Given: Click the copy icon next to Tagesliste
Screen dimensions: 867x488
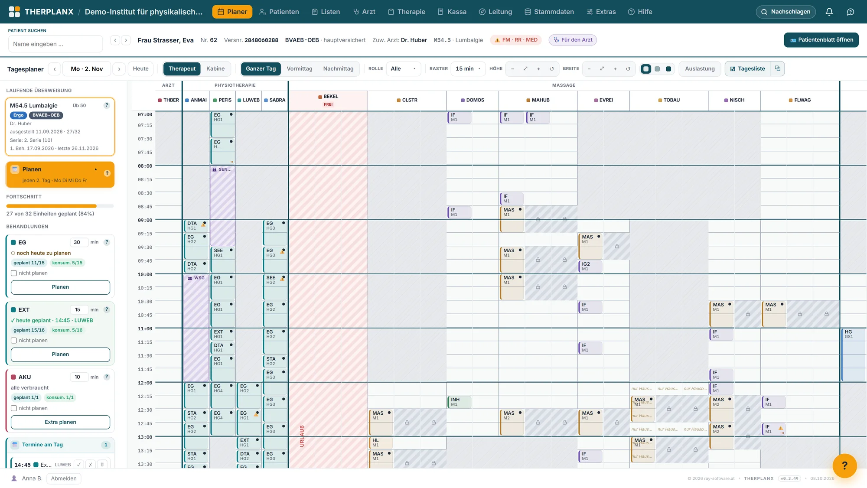Looking at the screenshot, I should point(777,68).
